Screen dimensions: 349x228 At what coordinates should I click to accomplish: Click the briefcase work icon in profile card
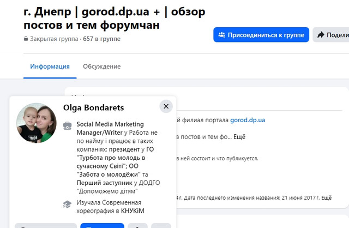[68, 126]
